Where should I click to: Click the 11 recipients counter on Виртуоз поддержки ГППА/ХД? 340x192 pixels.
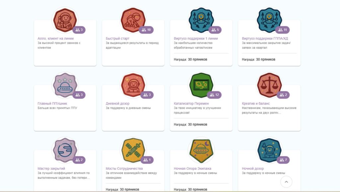pos(283,30)
